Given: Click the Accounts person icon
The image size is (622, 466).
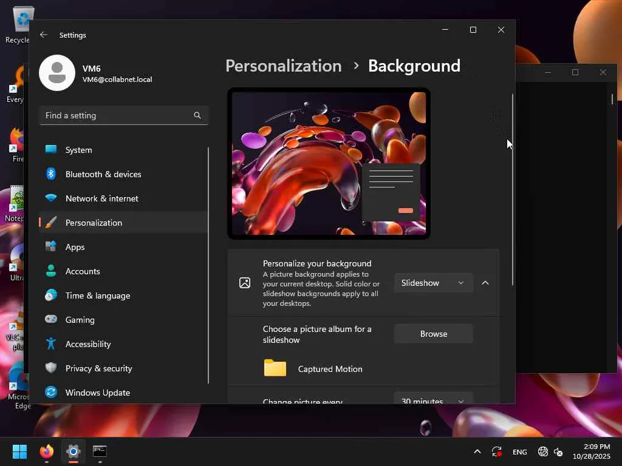Looking at the screenshot, I should [x=51, y=271].
